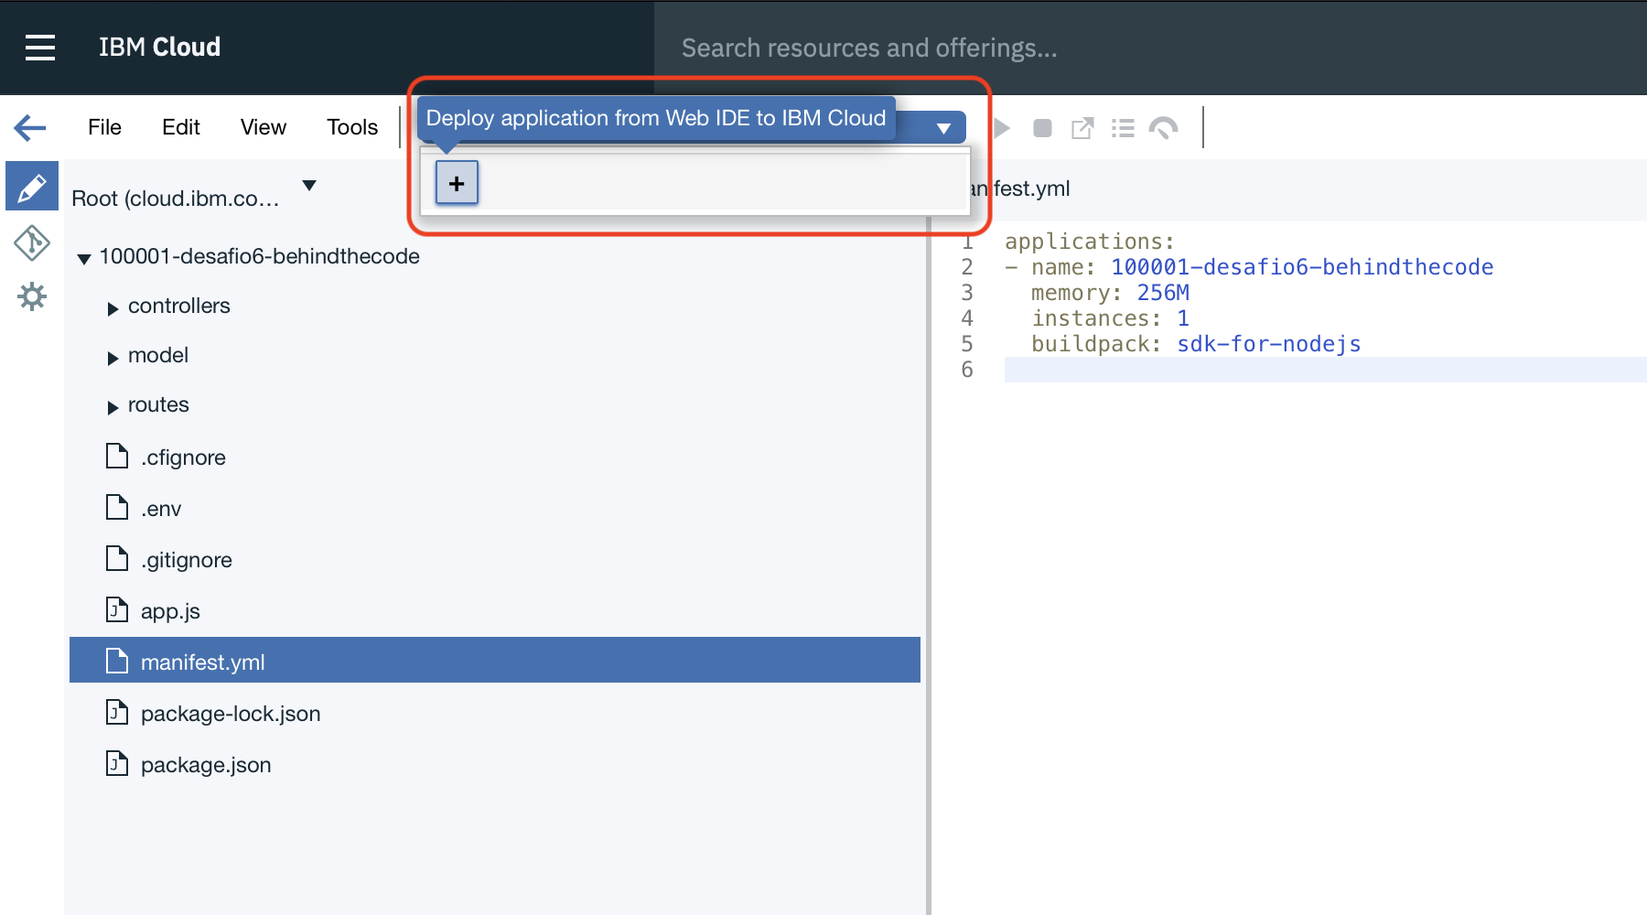Select the pencil editor icon in sidebar
This screenshot has width=1647, height=915.
(x=32, y=187)
